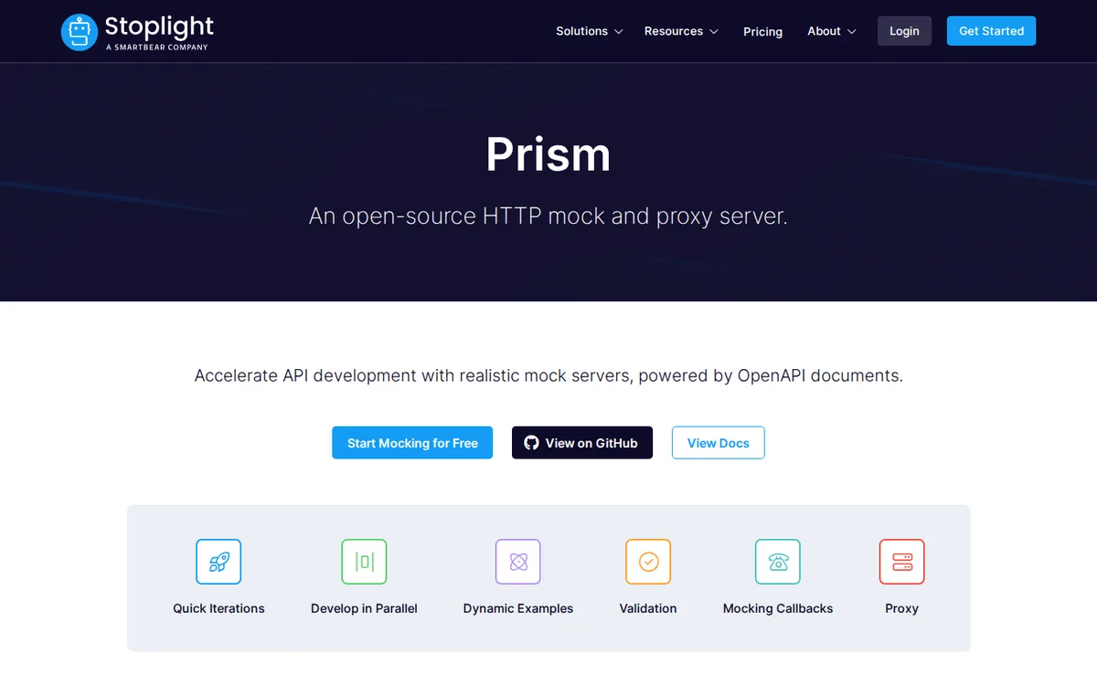Screen dimensions: 1097x685
Task: Select the Validation label
Action: pyautogui.click(x=648, y=608)
